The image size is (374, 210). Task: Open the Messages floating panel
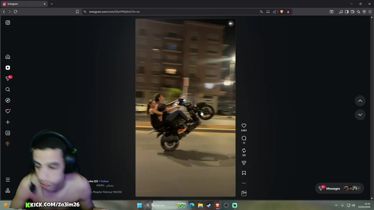(339, 188)
